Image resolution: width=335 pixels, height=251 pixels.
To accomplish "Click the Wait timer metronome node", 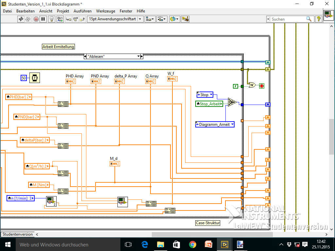I will [x=34, y=78].
